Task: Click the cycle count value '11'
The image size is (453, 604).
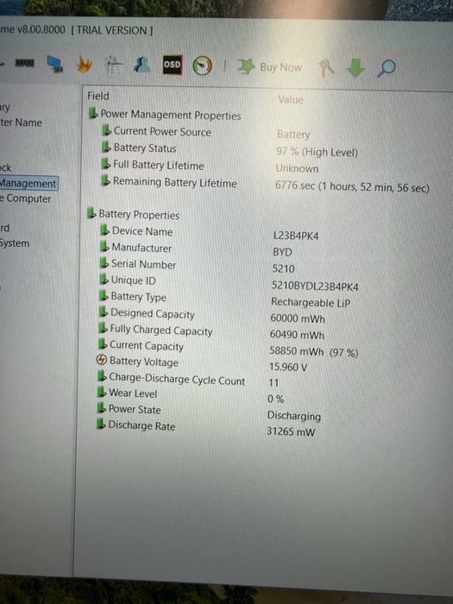Action: [x=274, y=383]
